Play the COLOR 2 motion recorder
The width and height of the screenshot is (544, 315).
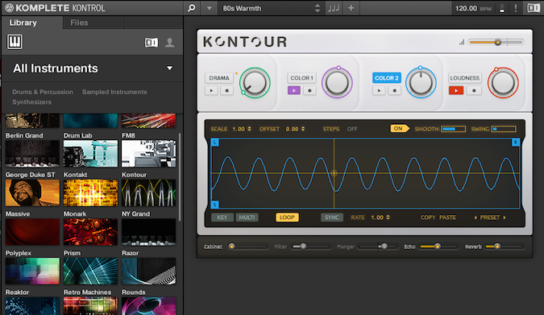[x=379, y=90]
